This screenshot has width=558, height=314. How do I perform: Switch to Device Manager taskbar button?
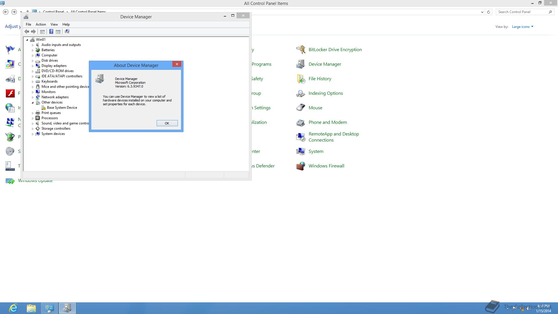67,308
